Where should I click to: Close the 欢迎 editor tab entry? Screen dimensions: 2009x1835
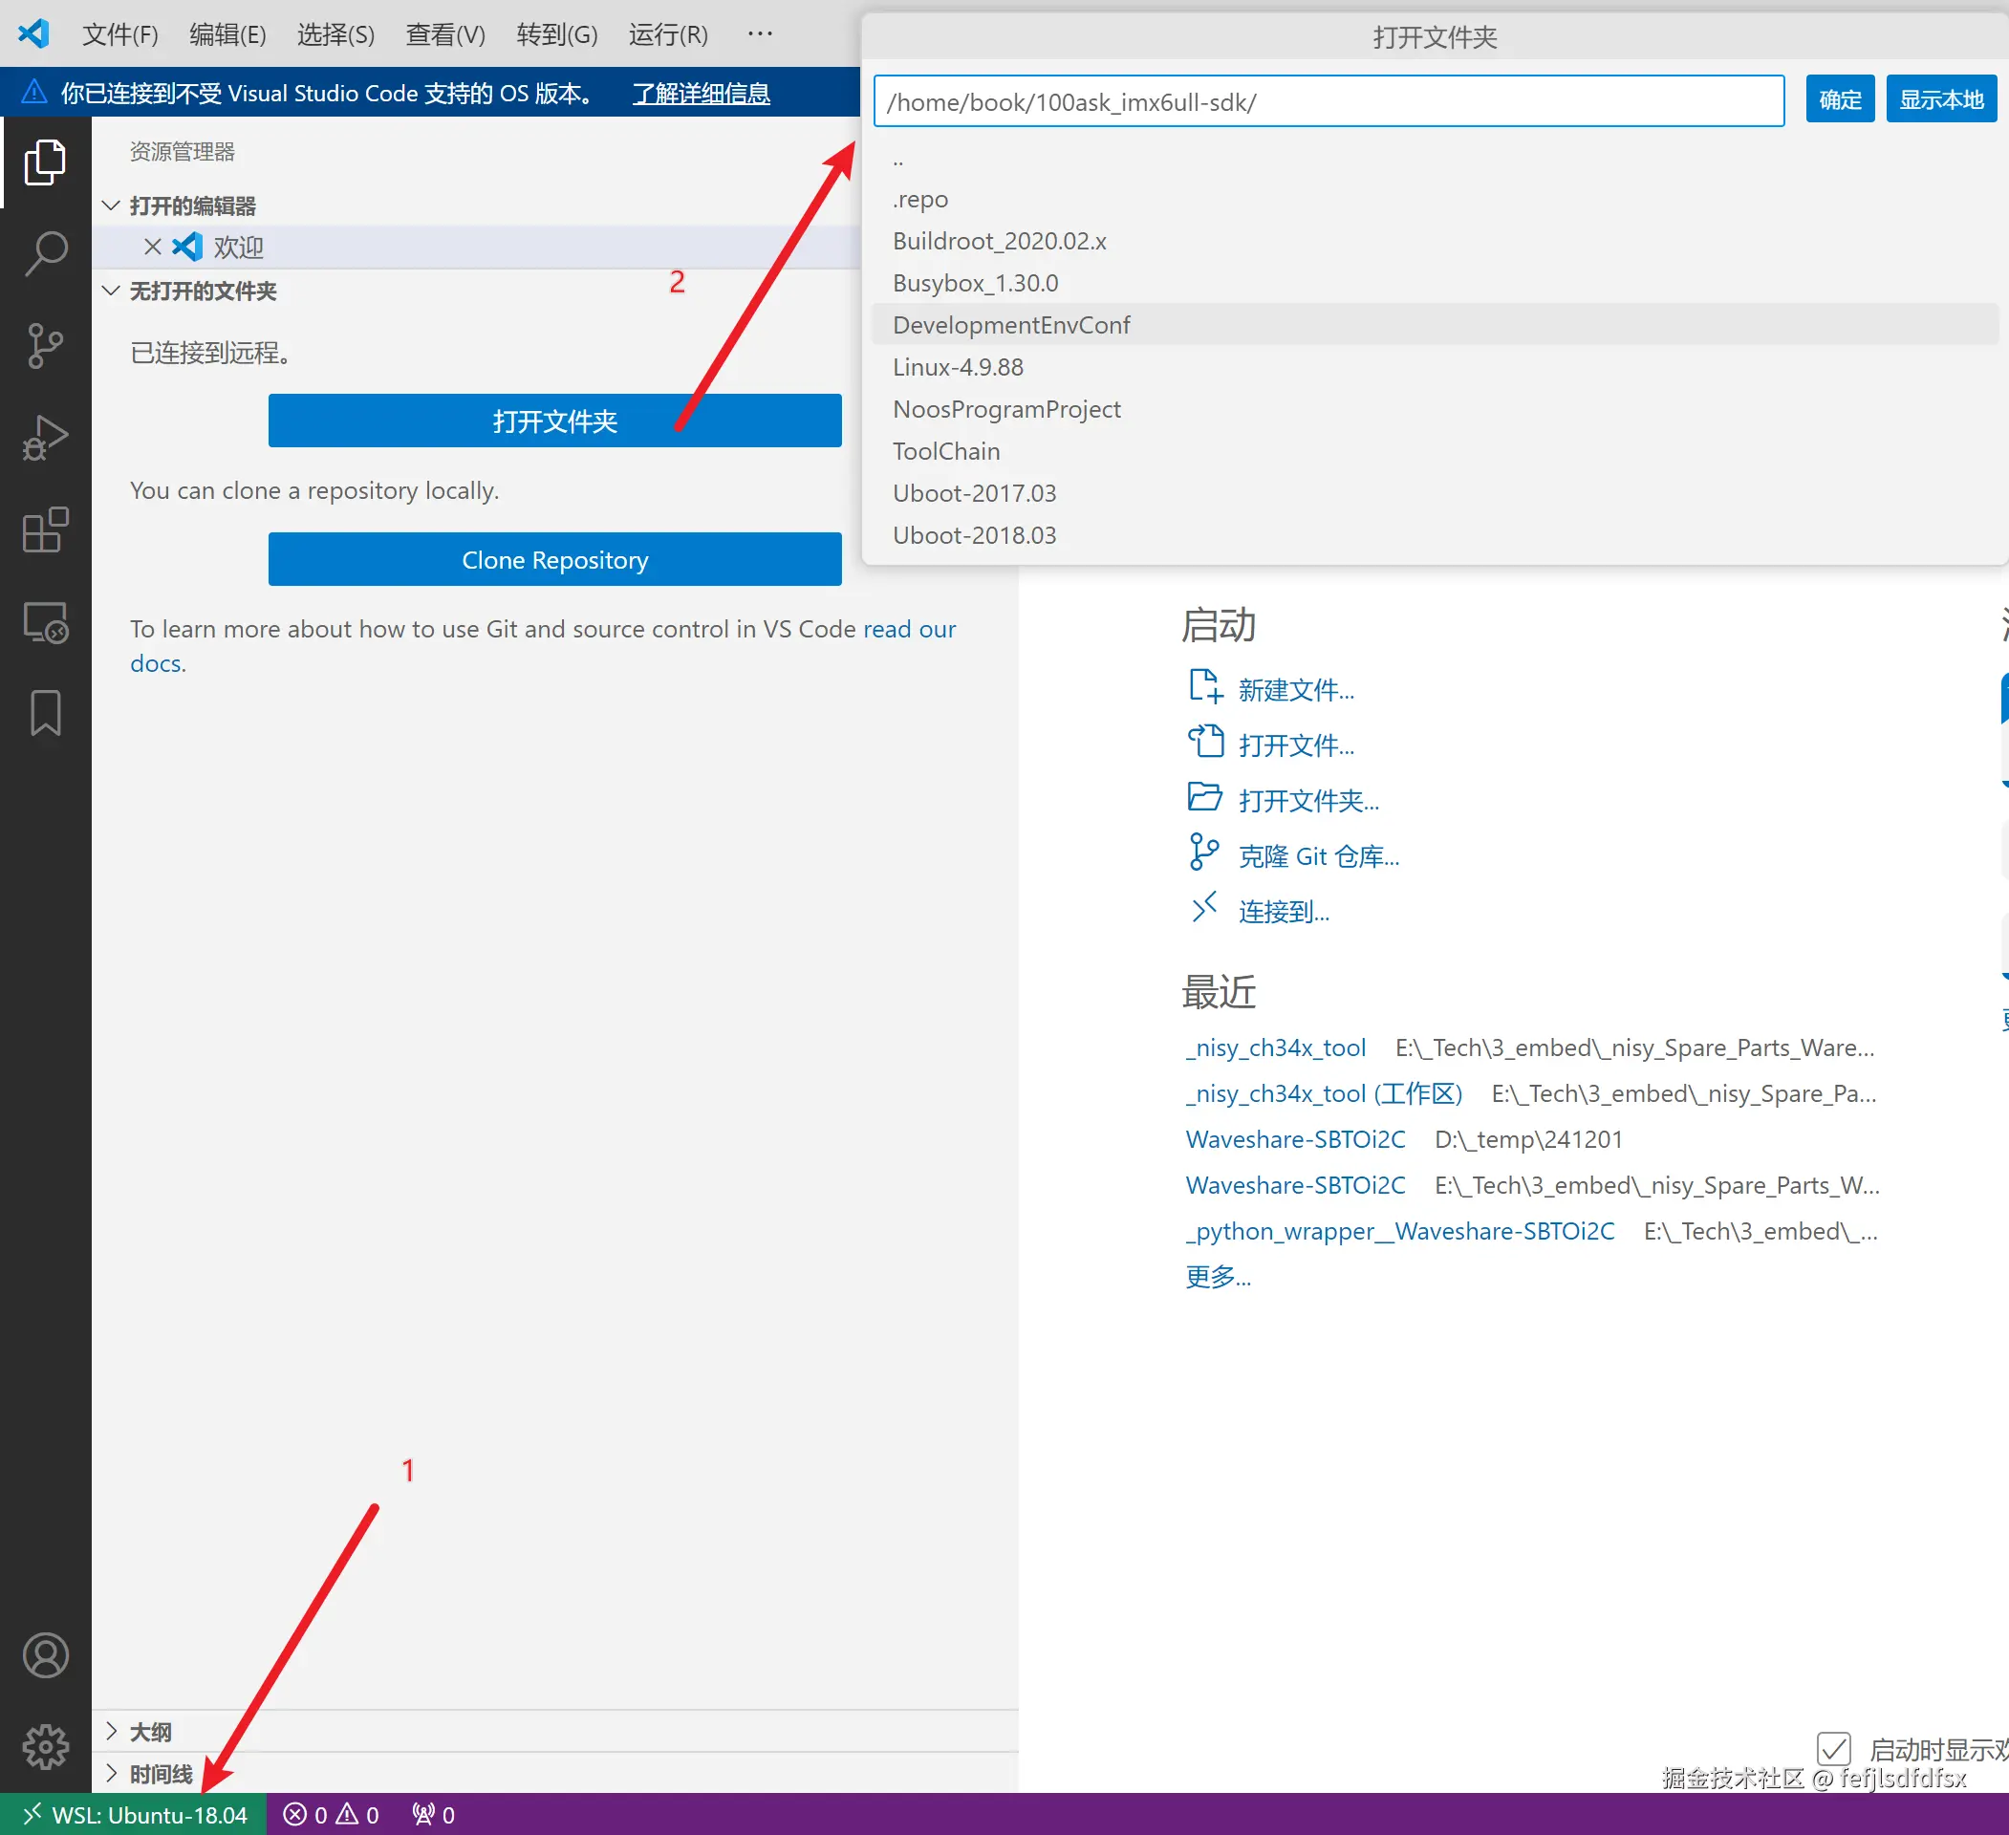pyautogui.click(x=153, y=247)
